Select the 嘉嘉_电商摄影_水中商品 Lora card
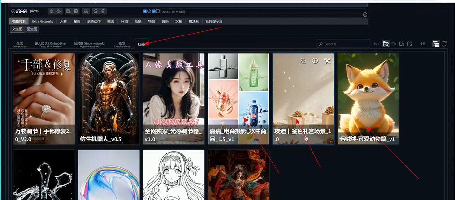This screenshot has width=455, height=200. (238, 99)
